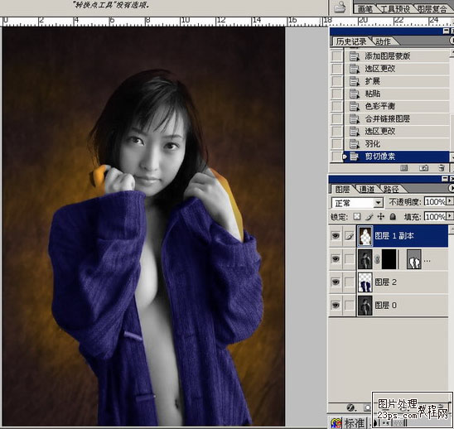
Task: Click paintbrush indicator box of 图层 1 副本
Action: [350, 236]
